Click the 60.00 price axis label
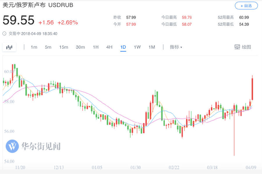The width and height of the screenshot is (262, 174). 9,72
